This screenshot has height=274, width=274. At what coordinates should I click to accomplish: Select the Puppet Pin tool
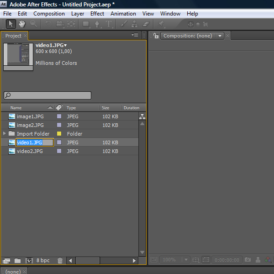[161, 24]
